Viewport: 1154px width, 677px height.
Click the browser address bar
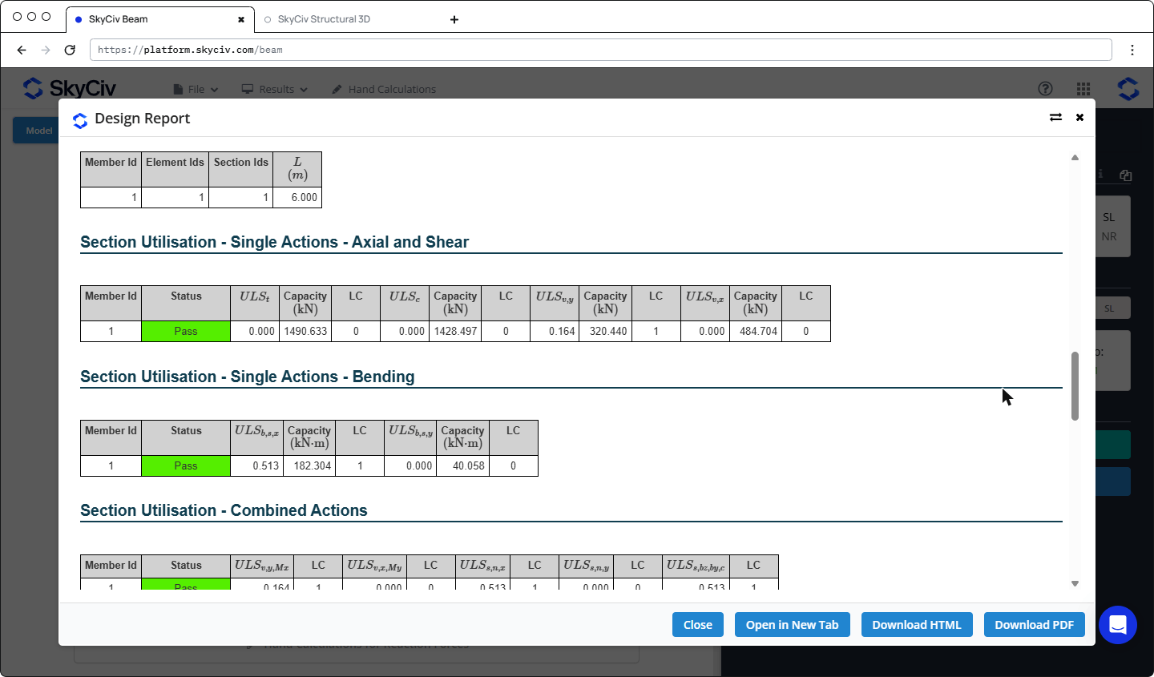pyautogui.click(x=600, y=50)
